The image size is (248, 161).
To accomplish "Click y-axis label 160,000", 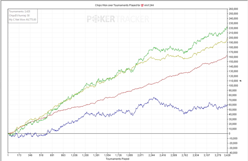I will pyautogui.click(x=233, y=57).
